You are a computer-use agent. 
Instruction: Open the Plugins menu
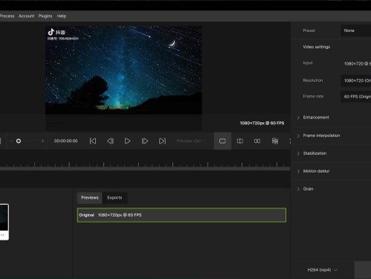45,16
